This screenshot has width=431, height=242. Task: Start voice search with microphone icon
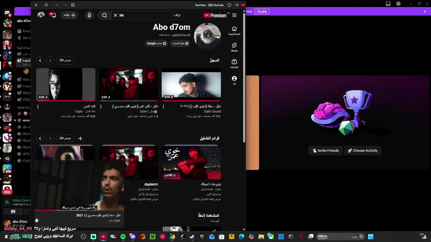[x=89, y=15]
